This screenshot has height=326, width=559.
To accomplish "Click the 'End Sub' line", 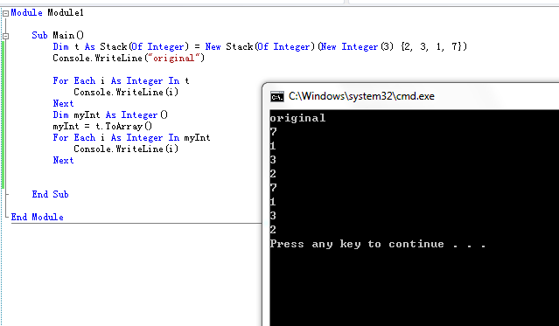I will (50, 195).
